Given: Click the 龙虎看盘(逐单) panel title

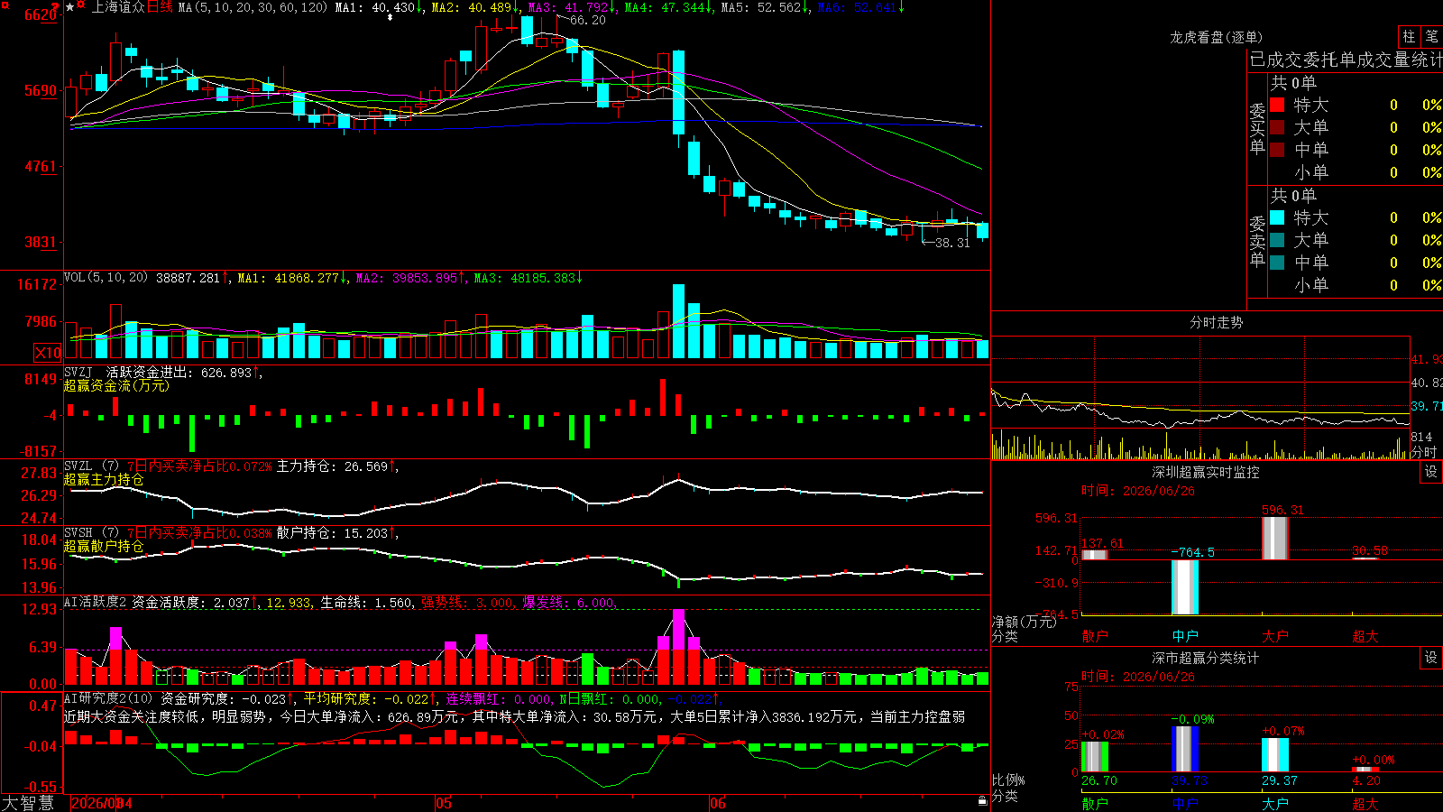Looking at the screenshot, I should point(1216,37).
